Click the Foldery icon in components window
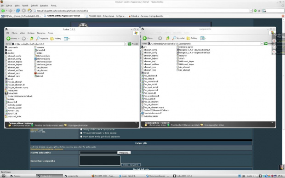Screen dimensions: 285x178 (188, 38)
